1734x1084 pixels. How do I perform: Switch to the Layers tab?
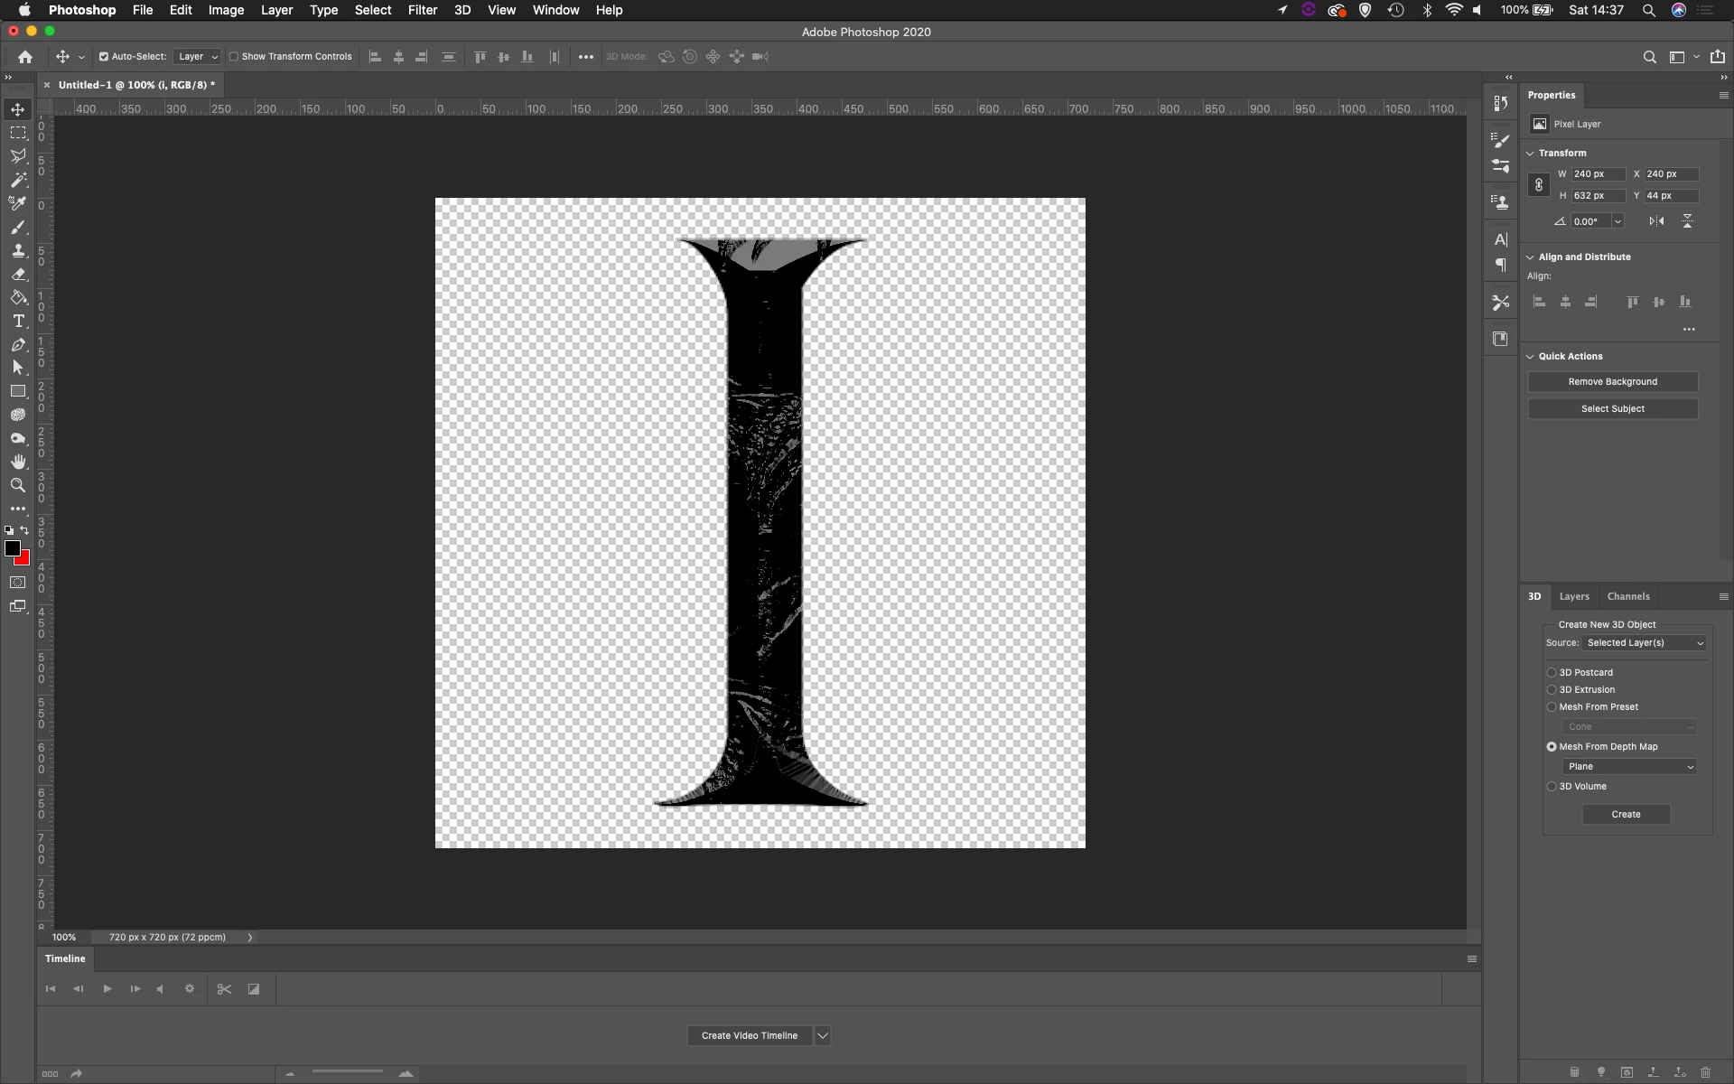click(1574, 596)
